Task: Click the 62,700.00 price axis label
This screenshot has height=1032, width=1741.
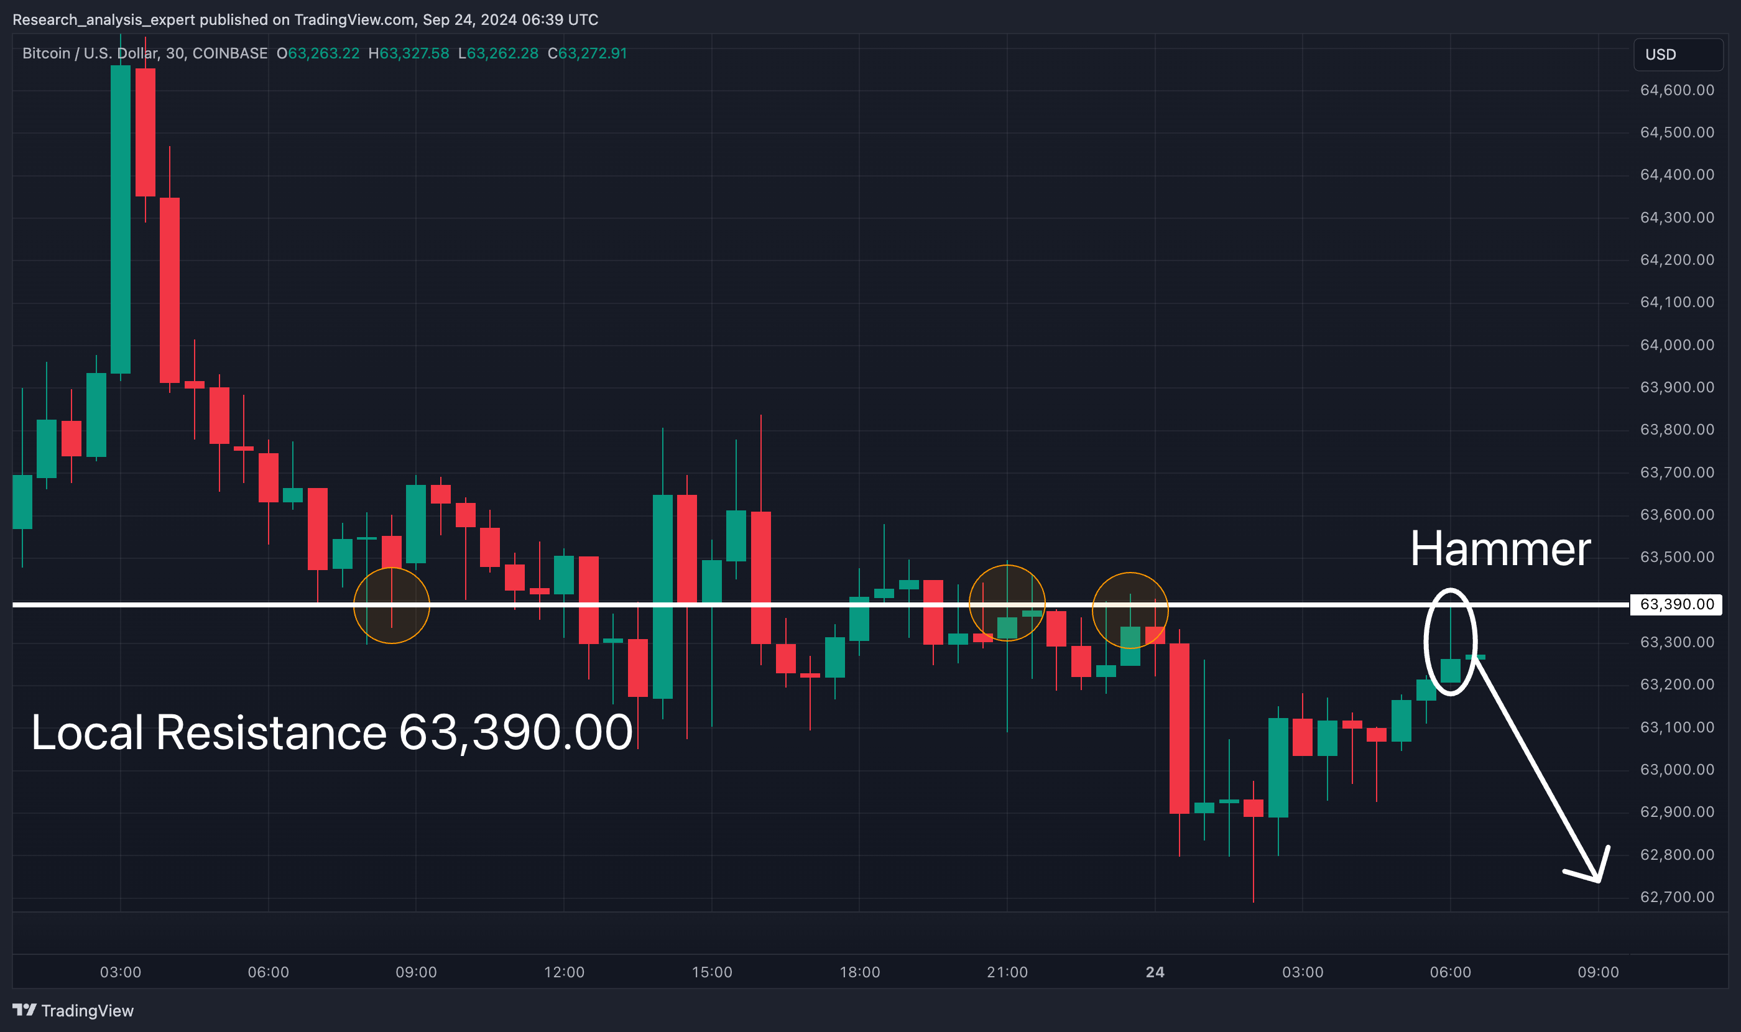Action: pos(1676,897)
